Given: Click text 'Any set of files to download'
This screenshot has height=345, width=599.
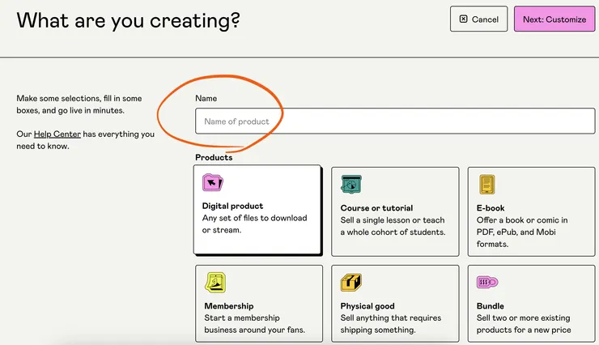Looking at the screenshot, I should click(254, 218).
